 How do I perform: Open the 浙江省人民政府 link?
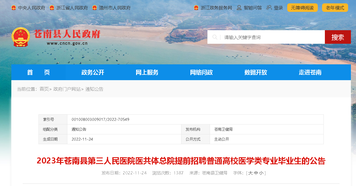click(72, 8)
